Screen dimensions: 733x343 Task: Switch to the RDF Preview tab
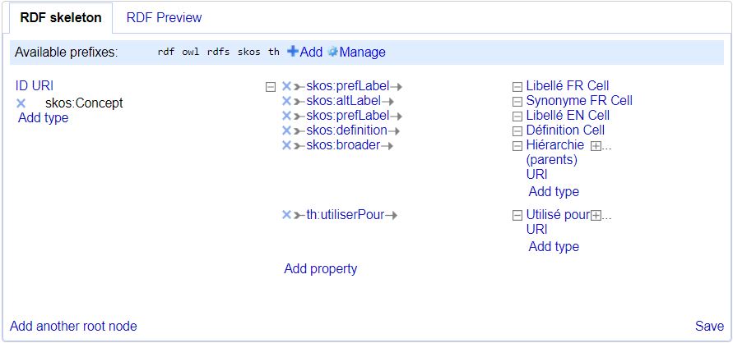[x=164, y=17]
